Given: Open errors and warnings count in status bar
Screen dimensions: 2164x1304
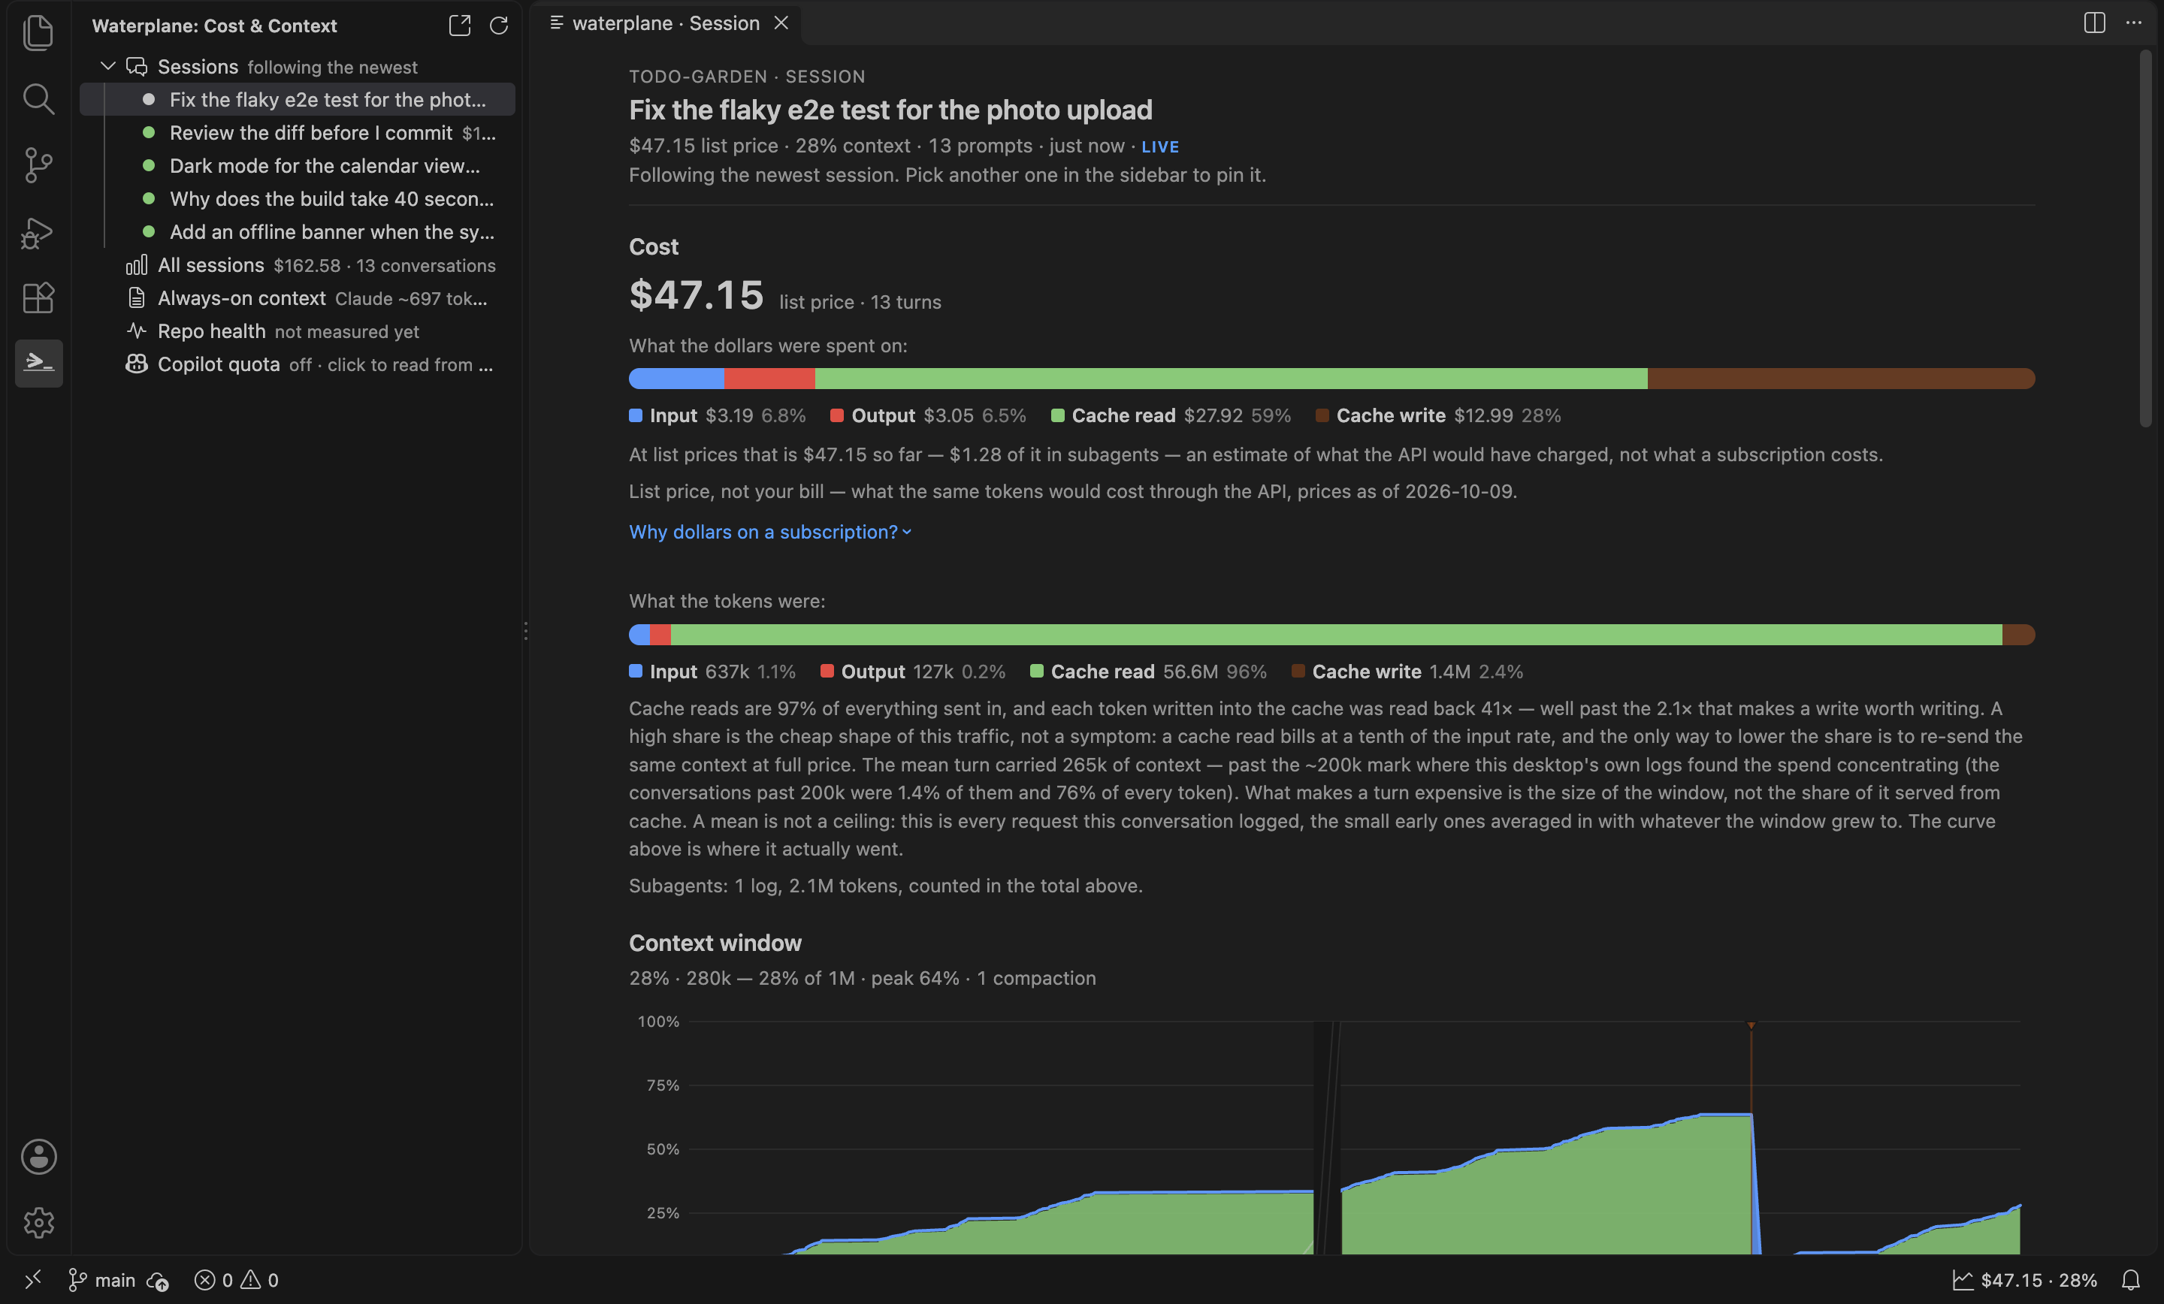Looking at the screenshot, I should pyautogui.click(x=236, y=1280).
